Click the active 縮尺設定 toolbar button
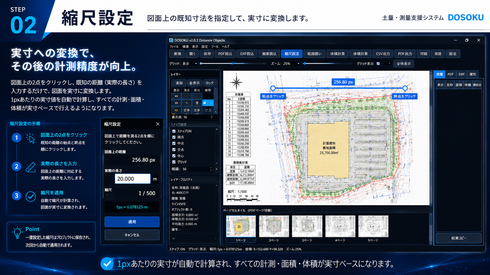 [292, 54]
